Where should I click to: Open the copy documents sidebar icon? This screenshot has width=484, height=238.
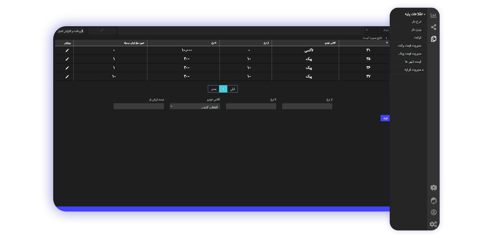coord(433,39)
